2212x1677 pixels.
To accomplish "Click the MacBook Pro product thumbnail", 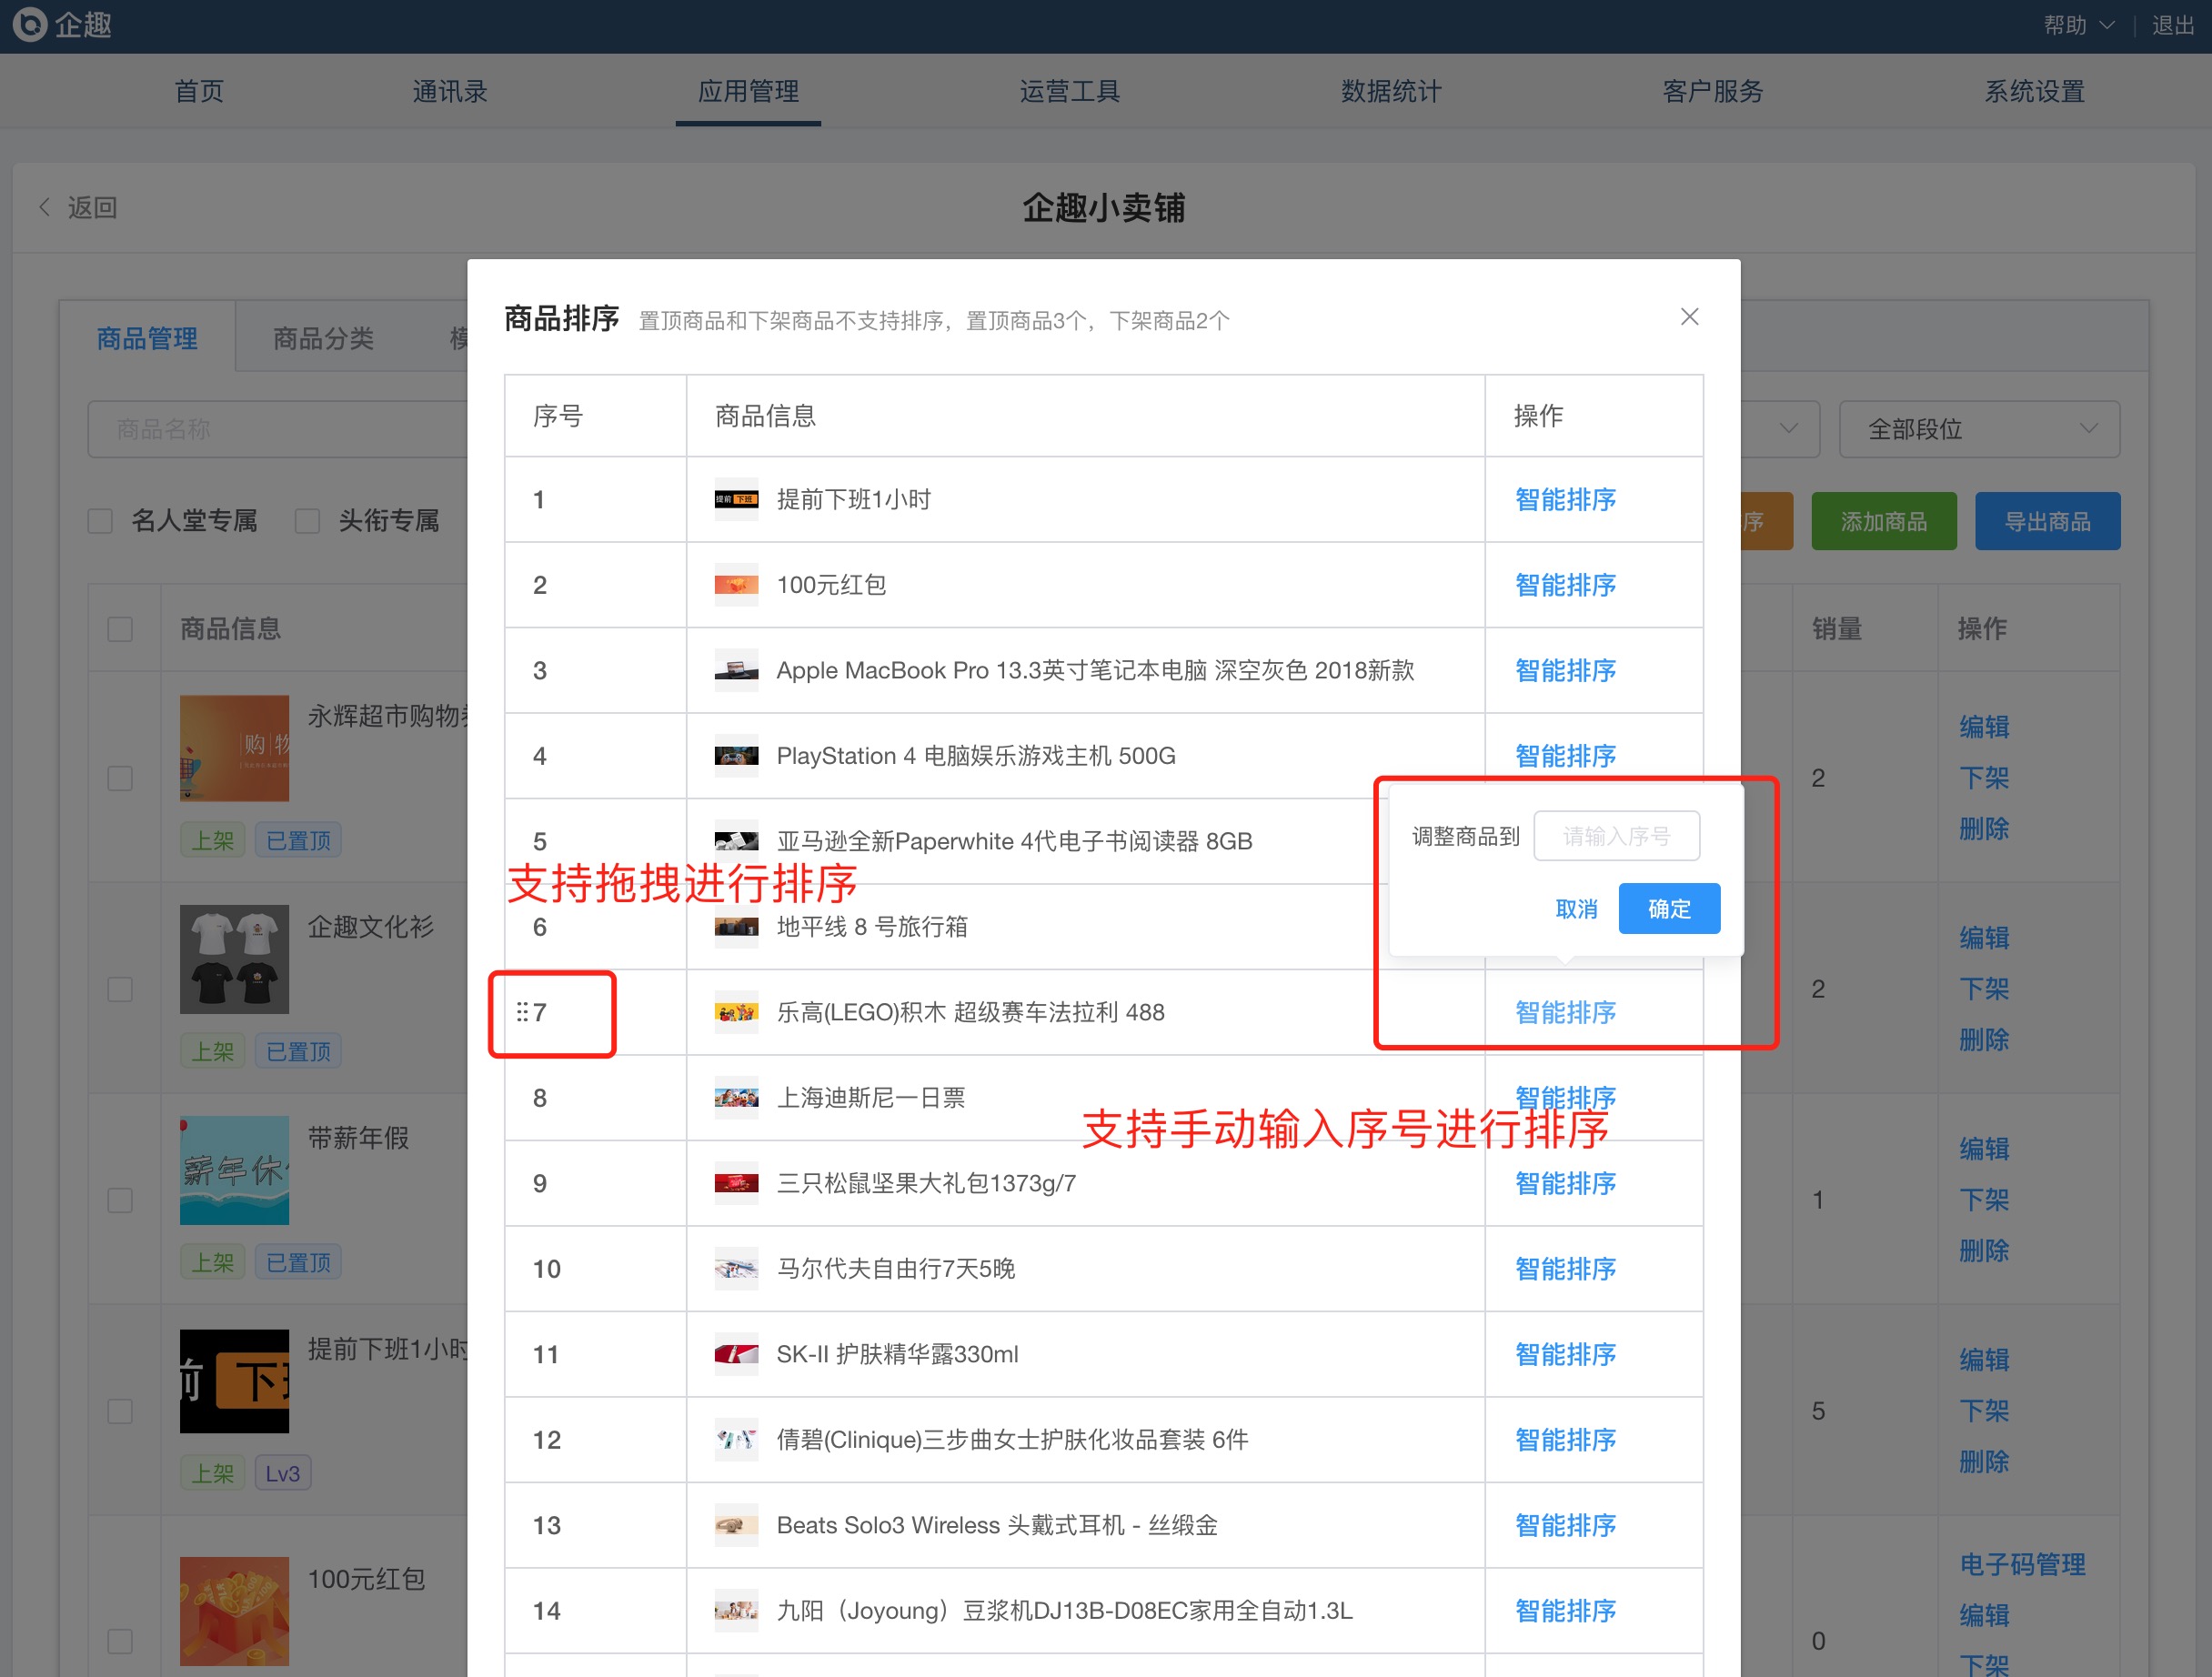I will (x=735, y=670).
